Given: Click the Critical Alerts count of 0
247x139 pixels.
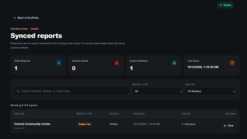Looking at the screenshot, I should pyautogui.click(x=74, y=68).
